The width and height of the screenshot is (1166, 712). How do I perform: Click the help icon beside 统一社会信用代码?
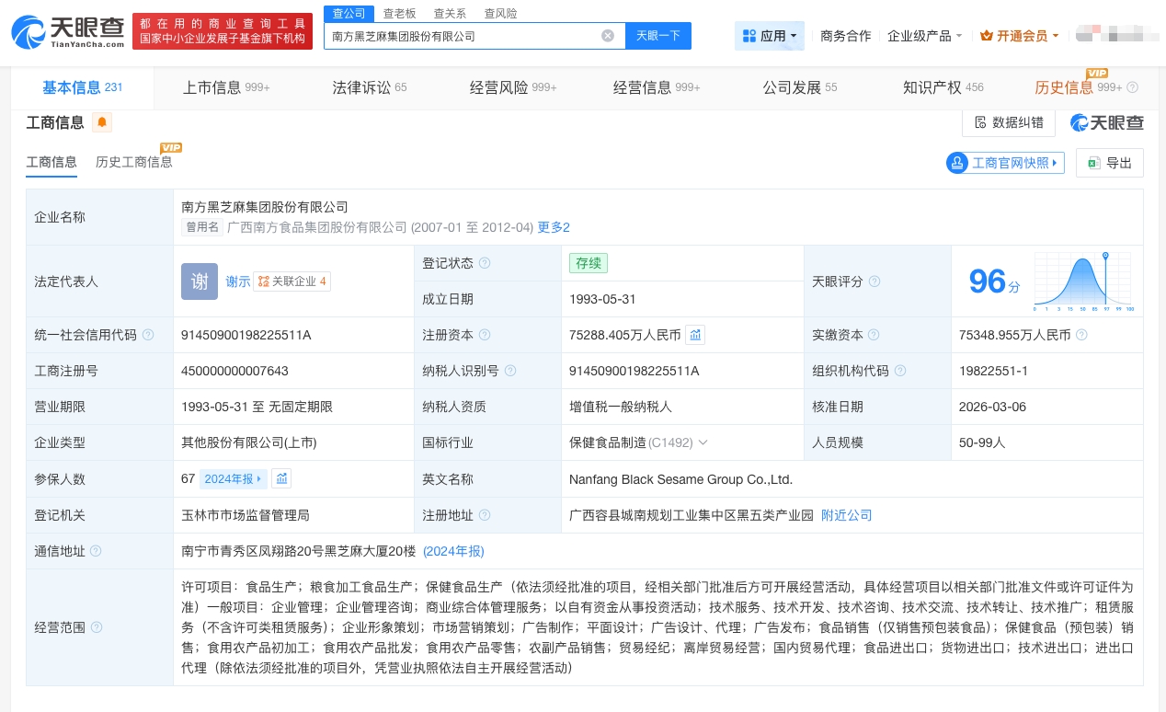(x=148, y=335)
